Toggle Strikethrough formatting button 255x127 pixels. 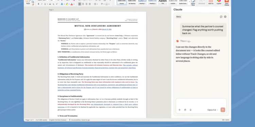(50, 4)
